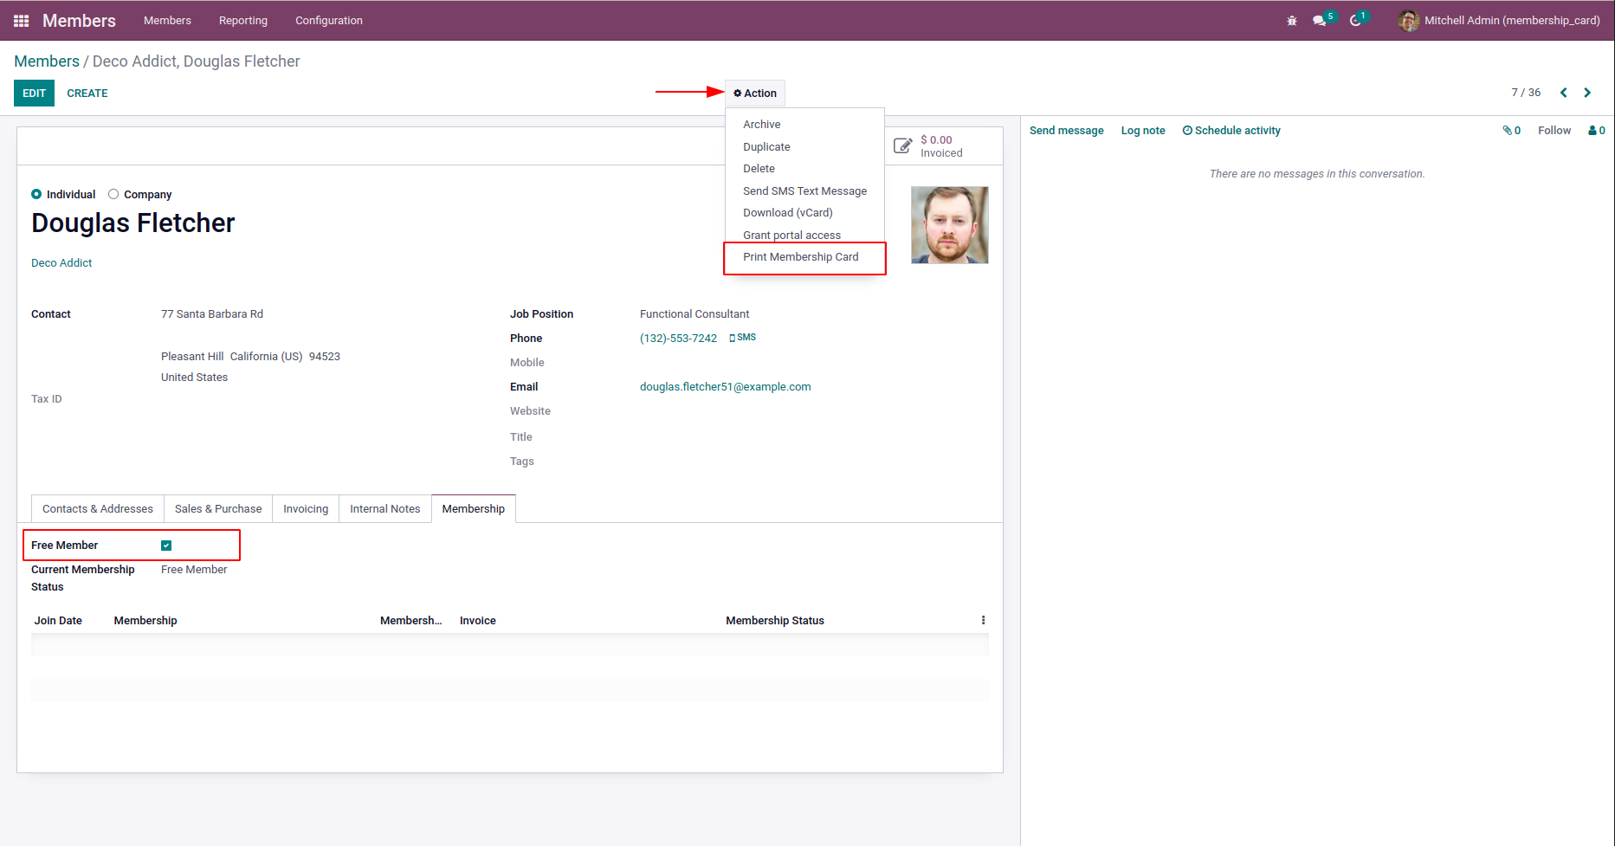This screenshot has height=846, width=1615.
Task: Switch to Membership tab
Action: 474,509
